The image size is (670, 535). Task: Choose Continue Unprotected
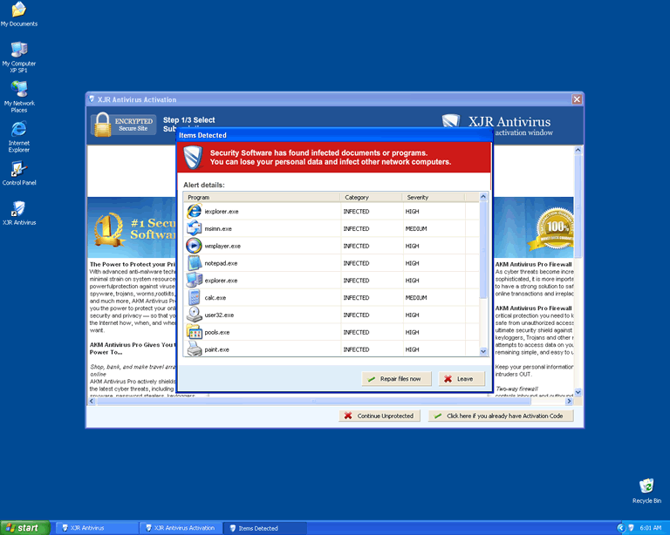tap(379, 416)
